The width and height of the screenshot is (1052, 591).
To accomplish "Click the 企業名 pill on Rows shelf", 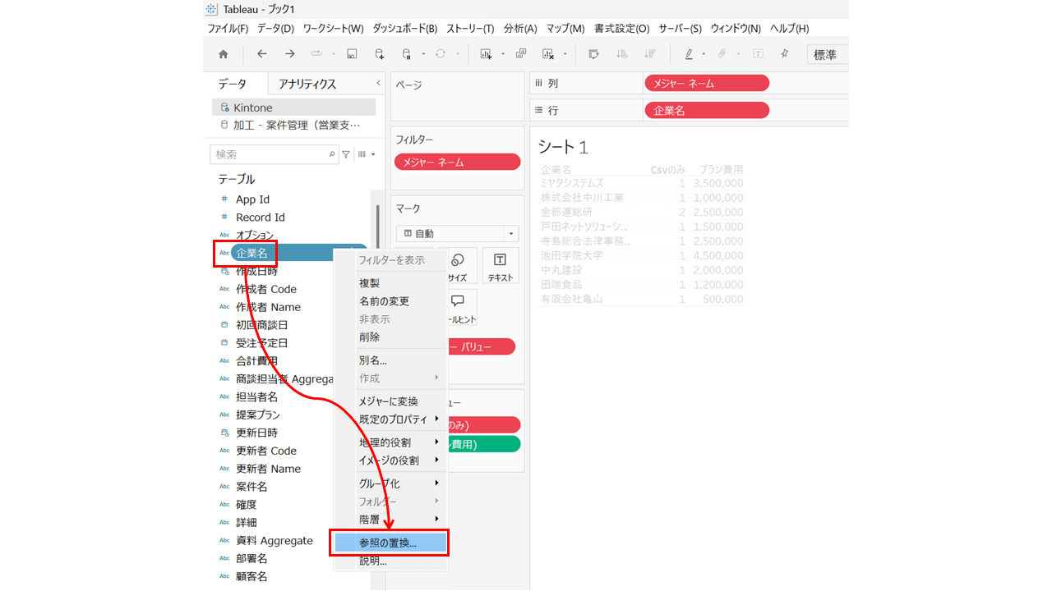I will click(707, 110).
